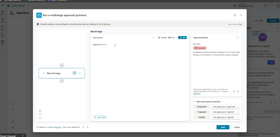Close the Copilot side panel

[277, 28]
